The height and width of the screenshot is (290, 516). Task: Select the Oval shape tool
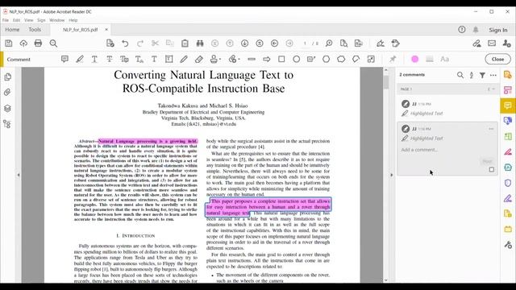tap(296, 59)
